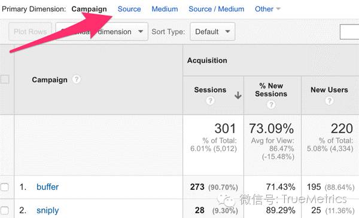Open the Secondary dimension dropdown
This screenshot has height=218, width=359.
(102, 32)
